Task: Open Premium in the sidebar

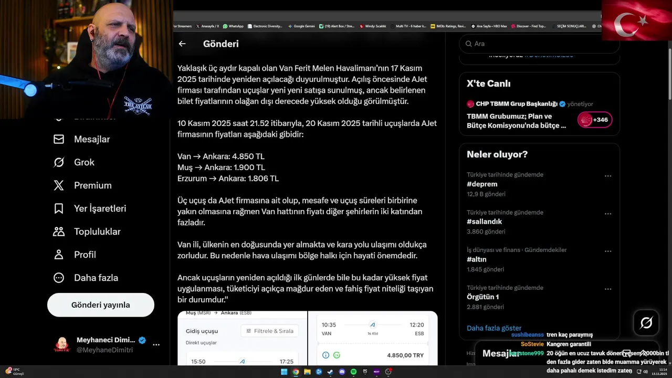Action: pyautogui.click(x=82, y=185)
